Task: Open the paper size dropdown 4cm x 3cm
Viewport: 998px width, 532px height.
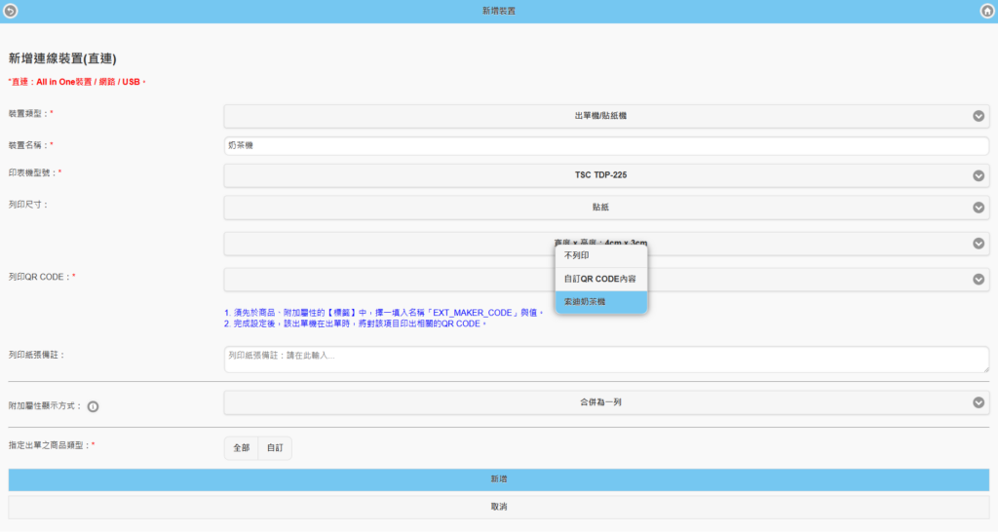Action: 606,244
